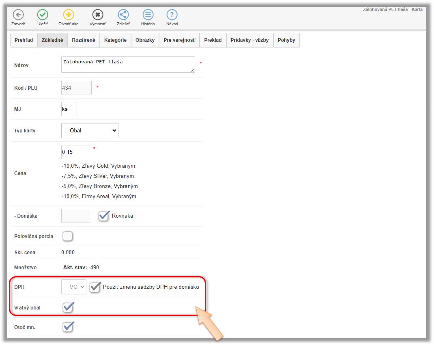This screenshot has width=434, height=346.
Task: Save card with Uložiť checkmark icon
Action: click(x=43, y=15)
